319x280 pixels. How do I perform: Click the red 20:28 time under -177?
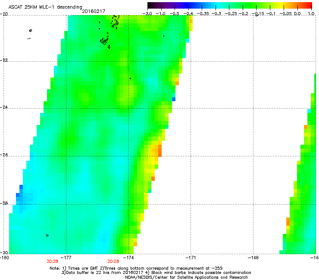[52, 261]
